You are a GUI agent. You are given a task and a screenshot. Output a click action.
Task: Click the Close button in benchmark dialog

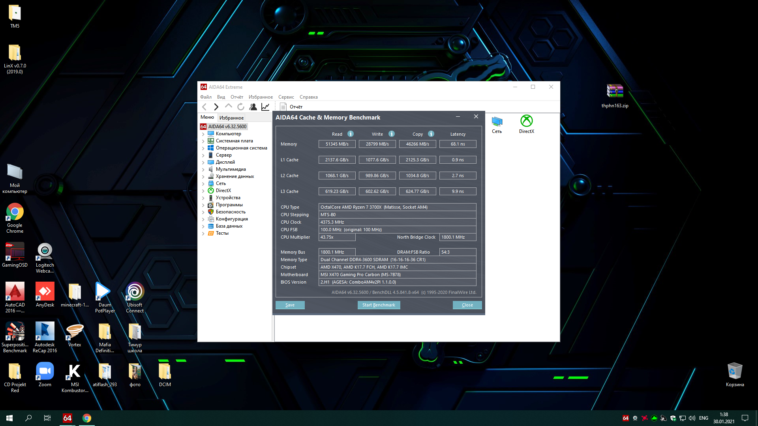click(467, 305)
